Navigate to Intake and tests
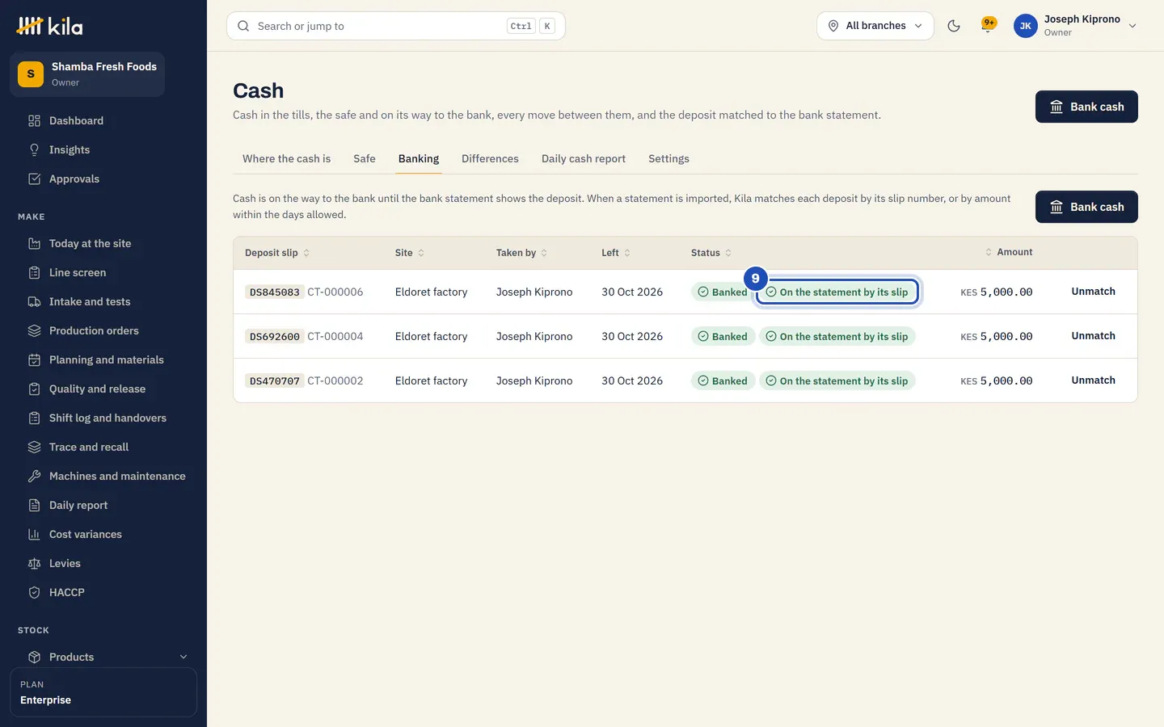This screenshot has width=1164, height=727. [103, 301]
